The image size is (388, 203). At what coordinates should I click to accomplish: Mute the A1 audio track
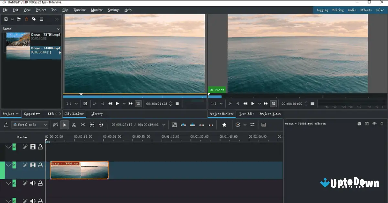click(x=33, y=183)
